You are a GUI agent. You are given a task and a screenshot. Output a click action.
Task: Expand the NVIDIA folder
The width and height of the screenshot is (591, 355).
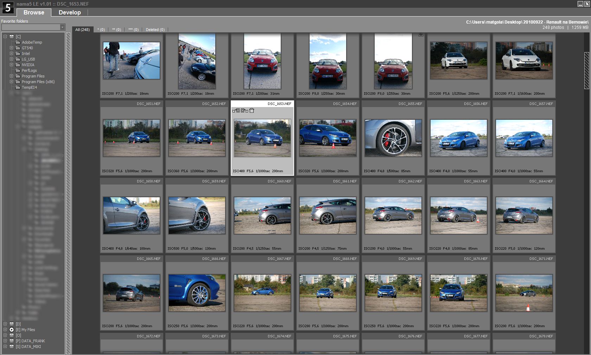[x=11, y=64]
